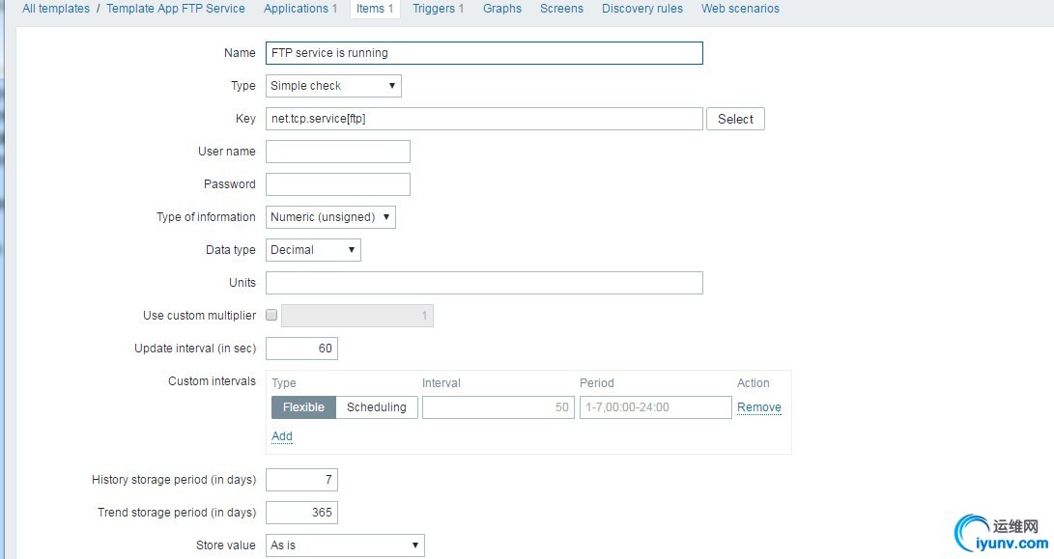Click the Update interval field
Viewport: 1054px width, 559px height.
point(301,349)
